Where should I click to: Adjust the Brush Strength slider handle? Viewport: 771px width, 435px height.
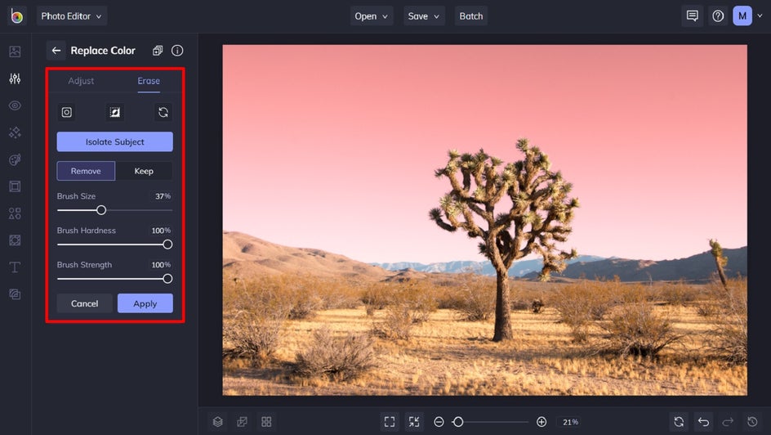pos(167,279)
